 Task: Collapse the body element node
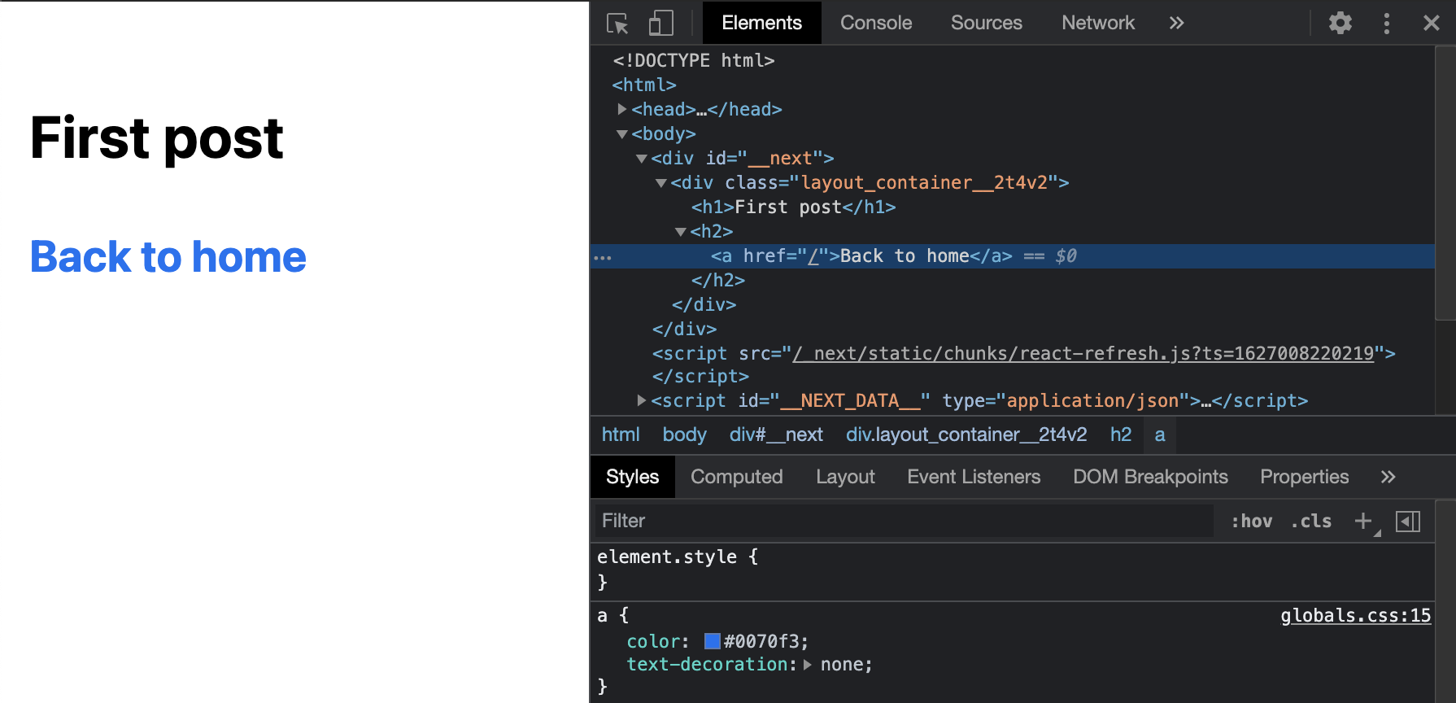622,133
